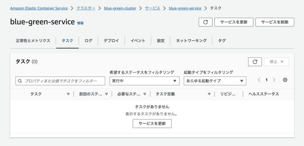Click the サービスを削除 button
This screenshot has width=304, height=146.
tap(275, 22)
